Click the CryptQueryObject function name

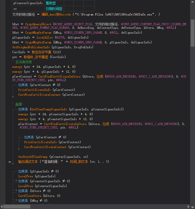pos(38,24)
